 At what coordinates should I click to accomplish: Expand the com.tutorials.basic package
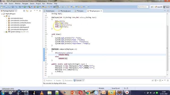(x=7, y=18)
